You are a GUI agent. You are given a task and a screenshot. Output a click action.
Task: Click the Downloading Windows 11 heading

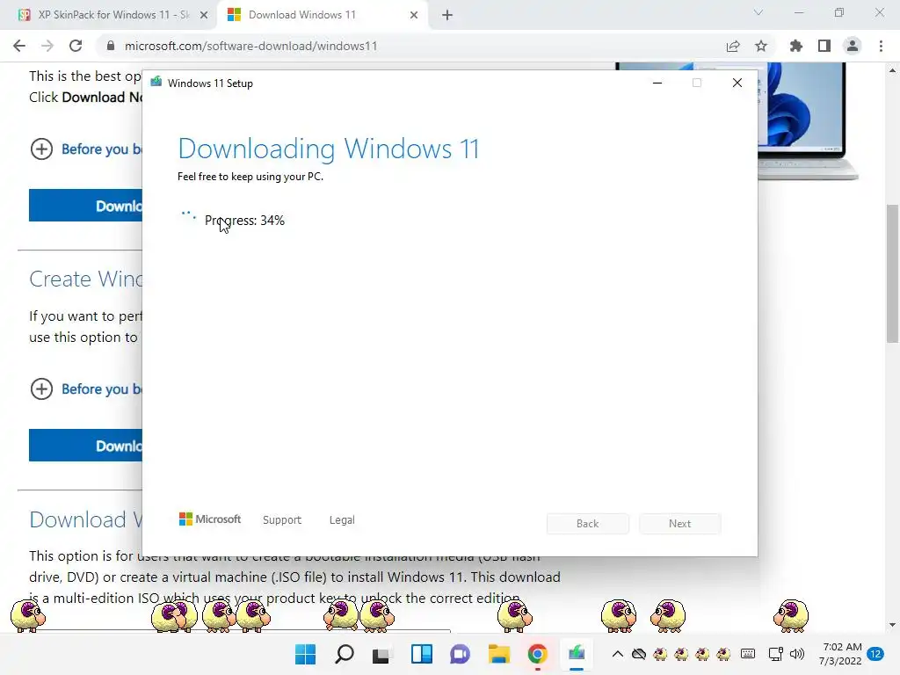pyautogui.click(x=329, y=149)
